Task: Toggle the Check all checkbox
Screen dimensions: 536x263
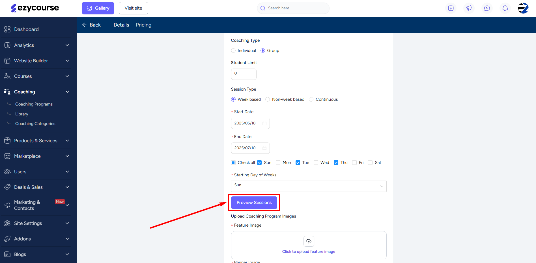Action: [x=233, y=163]
